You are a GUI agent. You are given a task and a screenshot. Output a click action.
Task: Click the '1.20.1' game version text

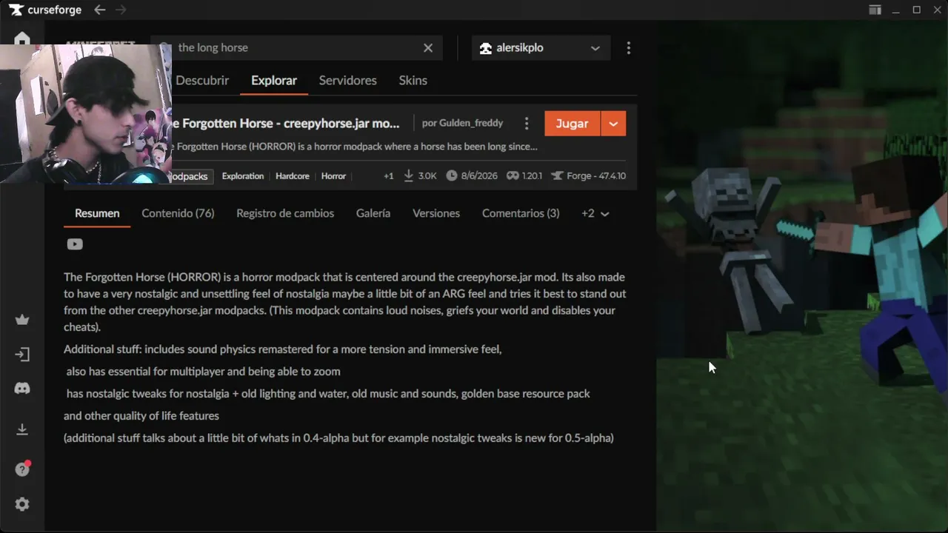(533, 176)
